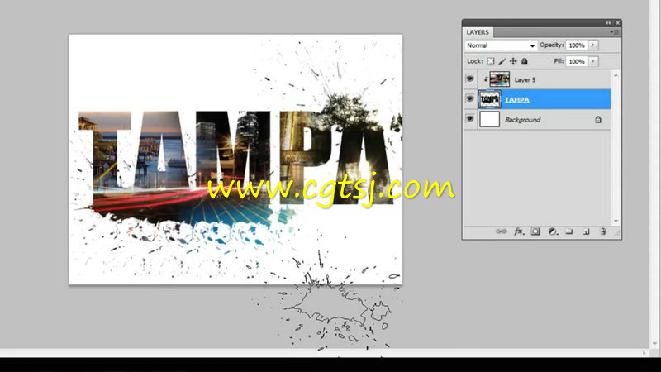The height and width of the screenshot is (372, 661).
Task: Click horizontal scrollbar right arrow
Action: pyautogui.click(x=644, y=353)
